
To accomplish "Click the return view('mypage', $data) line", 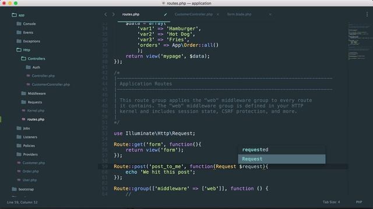I will tap(168, 56).
